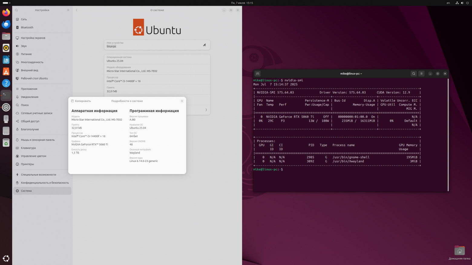Click the device name edit pencil icon
The height and width of the screenshot is (265, 472).
pyautogui.click(x=205, y=45)
